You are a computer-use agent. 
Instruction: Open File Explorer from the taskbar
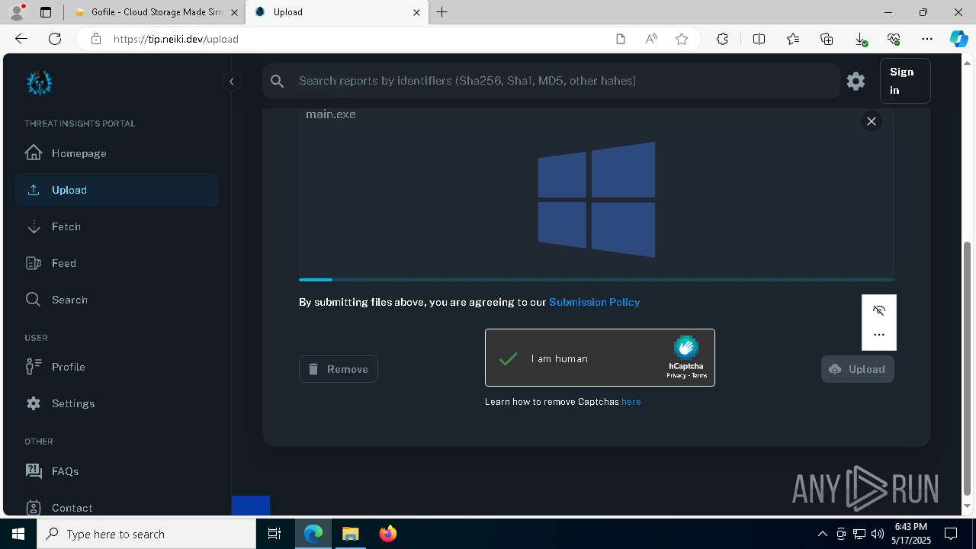click(x=350, y=534)
